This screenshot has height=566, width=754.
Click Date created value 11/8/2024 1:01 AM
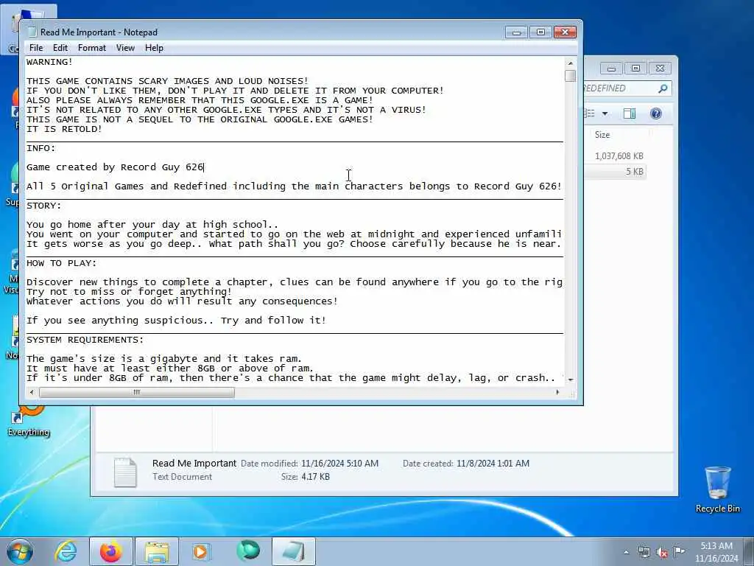[493, 464]
